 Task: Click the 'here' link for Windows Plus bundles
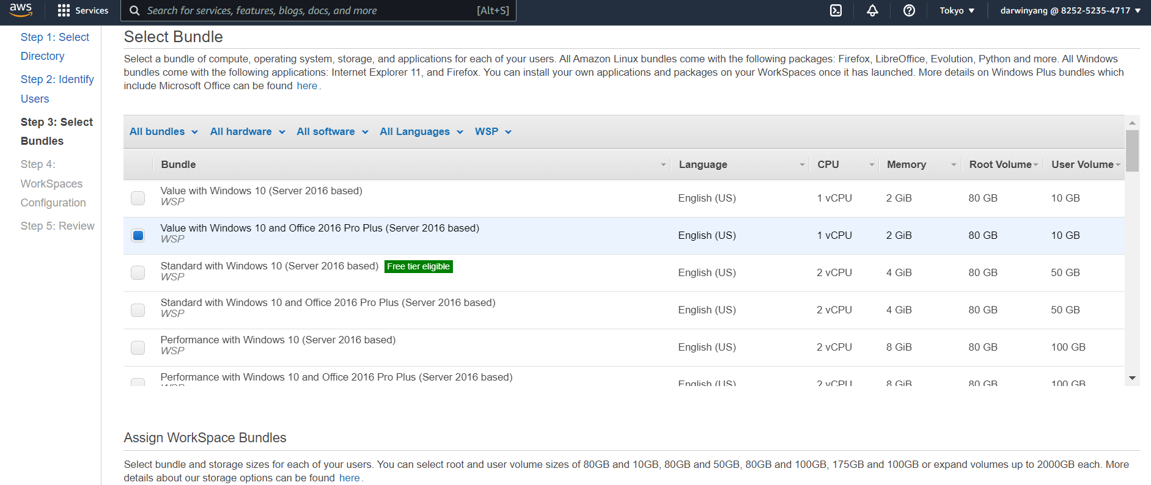[307, 86]
